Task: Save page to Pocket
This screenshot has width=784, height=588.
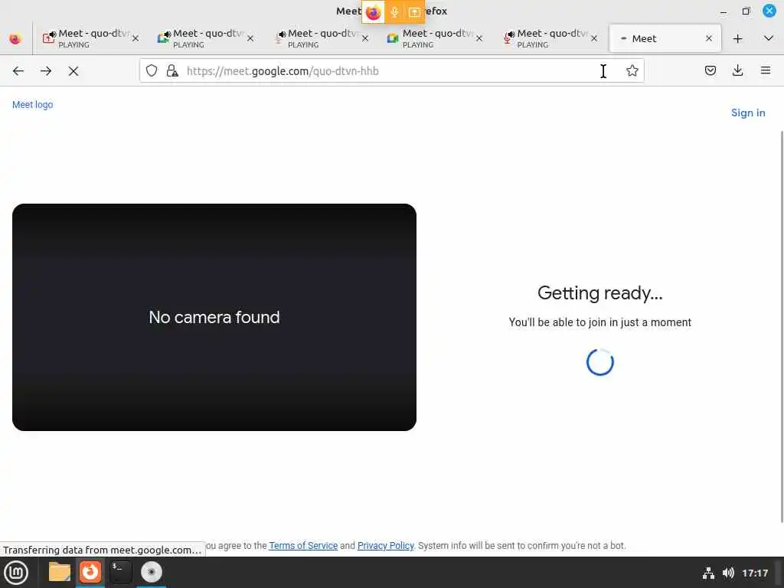Action: pyautogui.click(x=710, y=71)
